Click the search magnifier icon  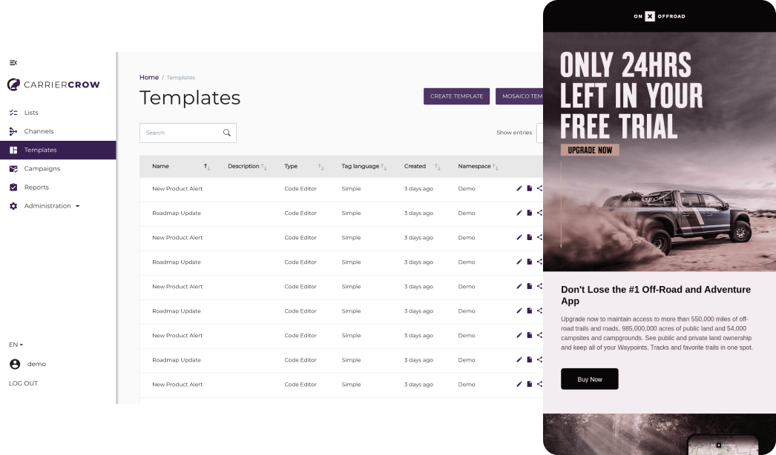[227, 133]
